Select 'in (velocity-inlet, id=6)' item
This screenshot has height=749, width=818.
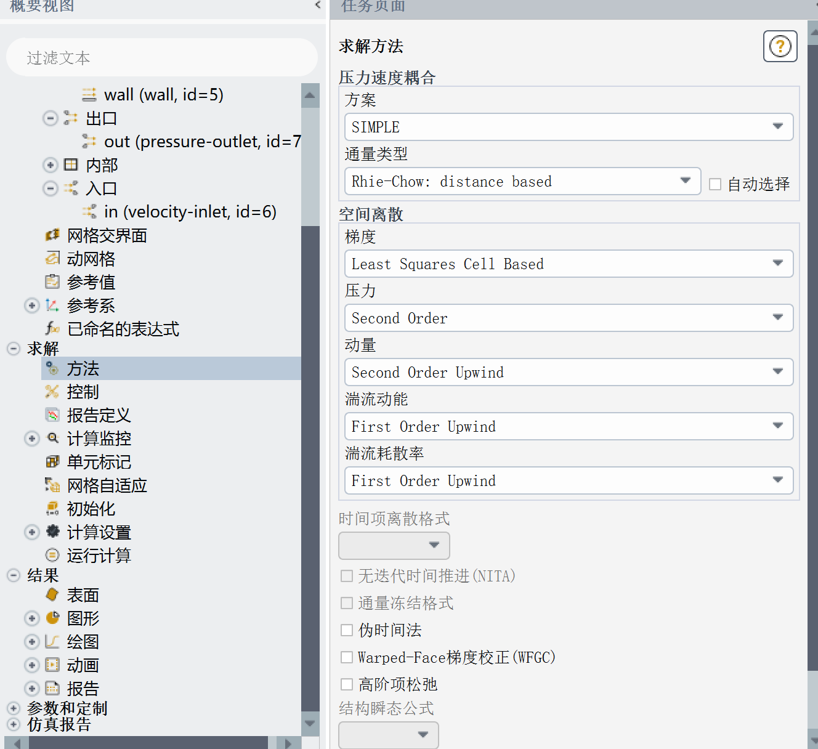[190, 211]
